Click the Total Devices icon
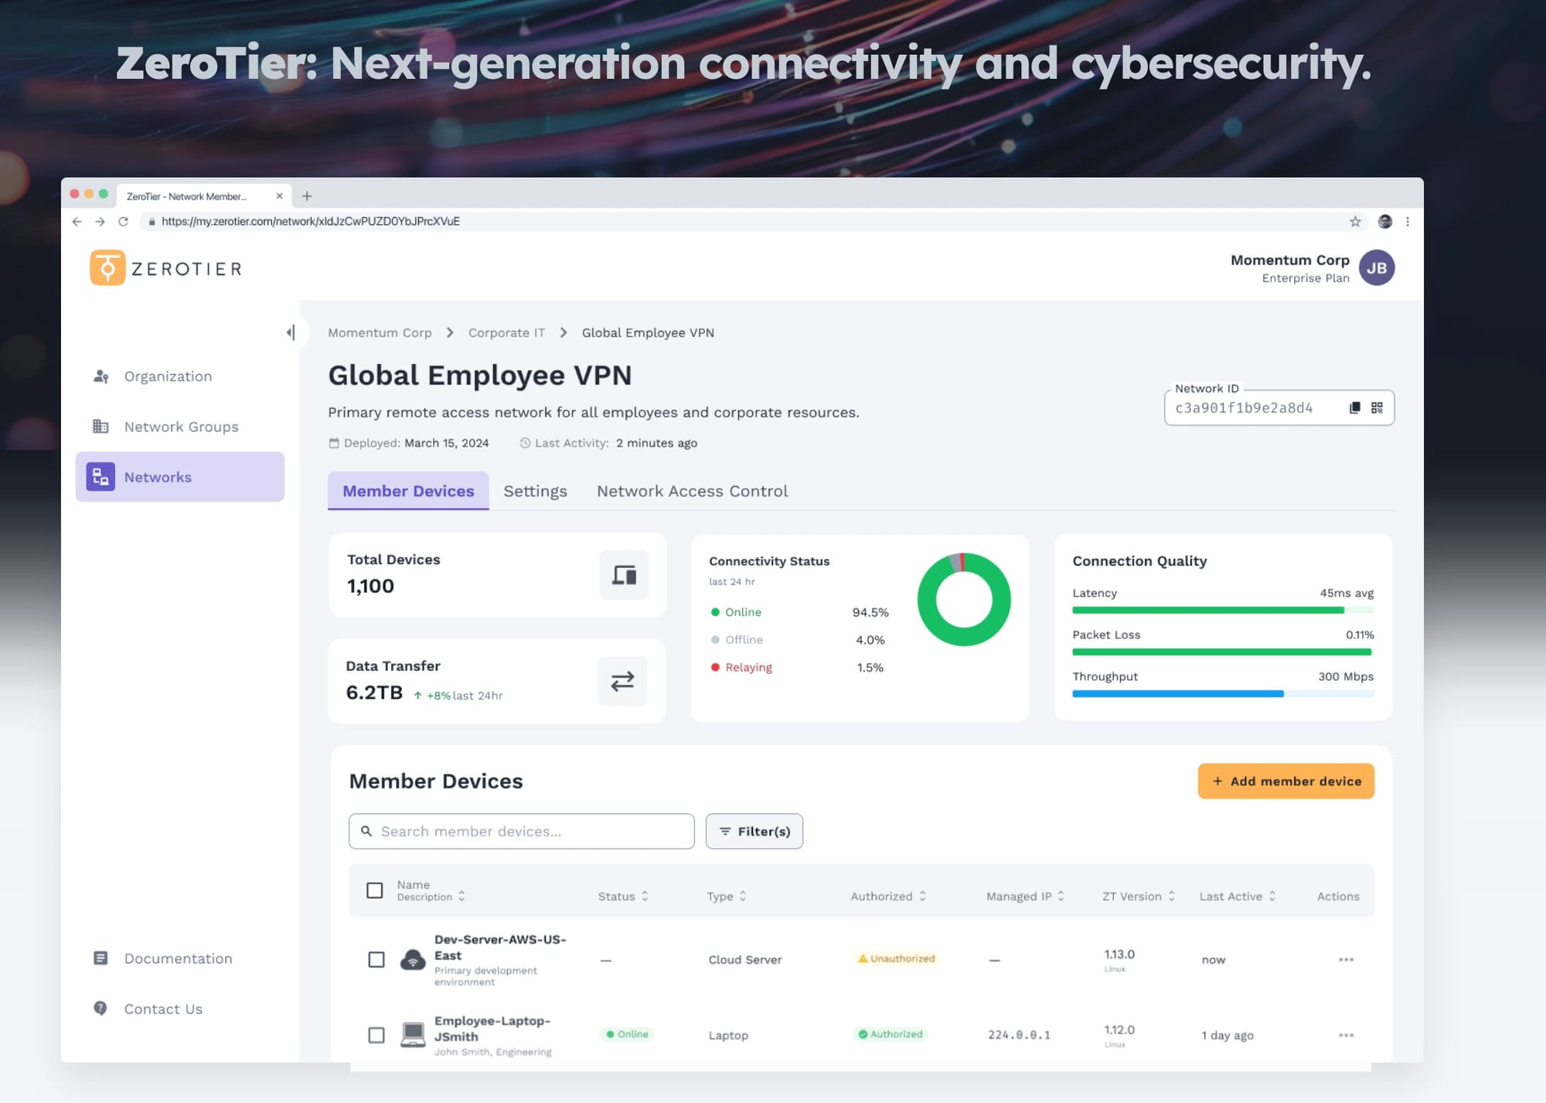This screenshot has width=1546, height=1103. (x=624, y=575)
